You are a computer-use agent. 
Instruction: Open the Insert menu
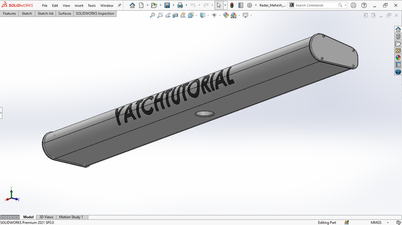tap(79, 6)
